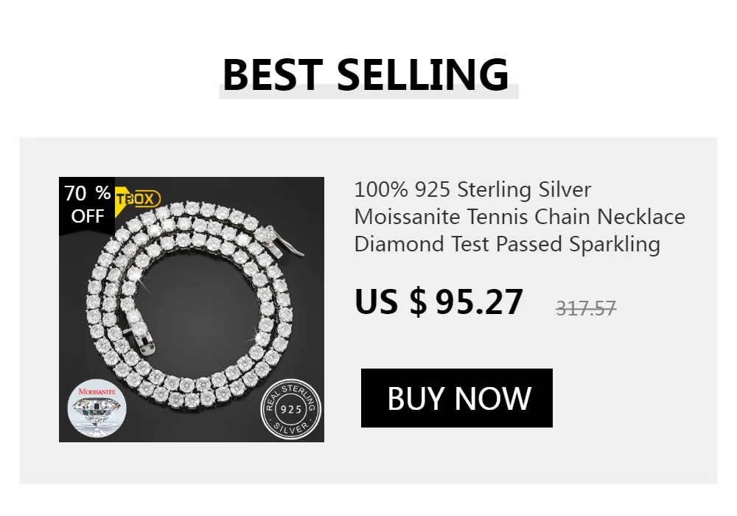The height and width of the screenshot is (516, 737).
Task: Click the red 'Moissanite' word on the badge
Action: (x=97, y=391)
